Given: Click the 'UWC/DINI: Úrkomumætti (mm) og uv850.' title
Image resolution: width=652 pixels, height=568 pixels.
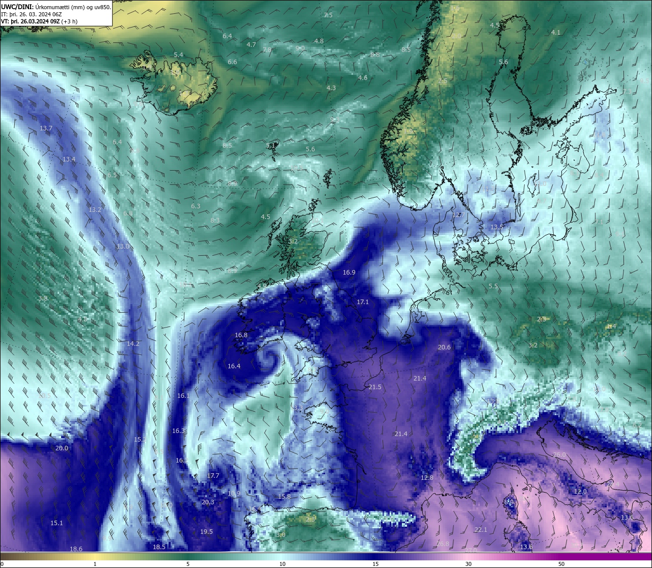Looking at the screenshot, I should coord(56,7).
